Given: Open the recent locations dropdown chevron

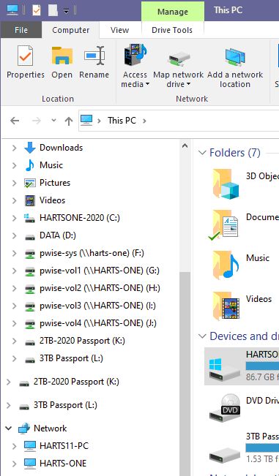Looking at the screenshot, I should click(53, 121).
